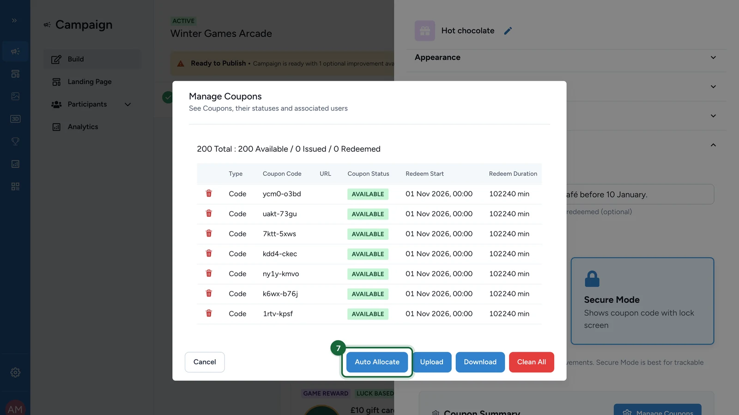Open the image gallery icon in left rail
This screenshot has height=415, width=739.
click(x=15, y=96)
